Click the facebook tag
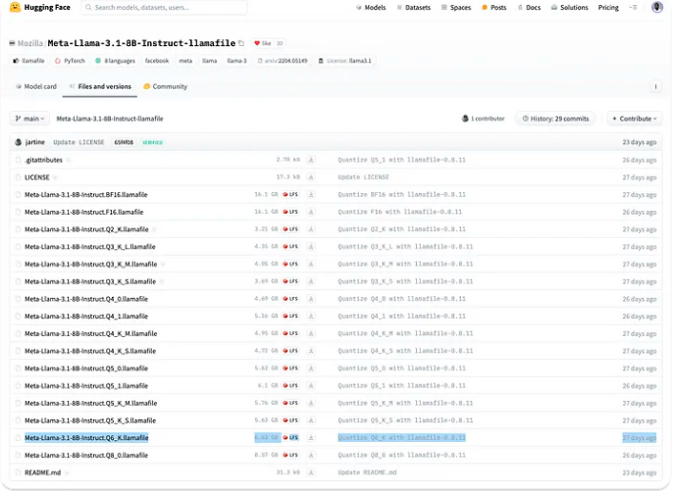 click(x=157, y=61)
